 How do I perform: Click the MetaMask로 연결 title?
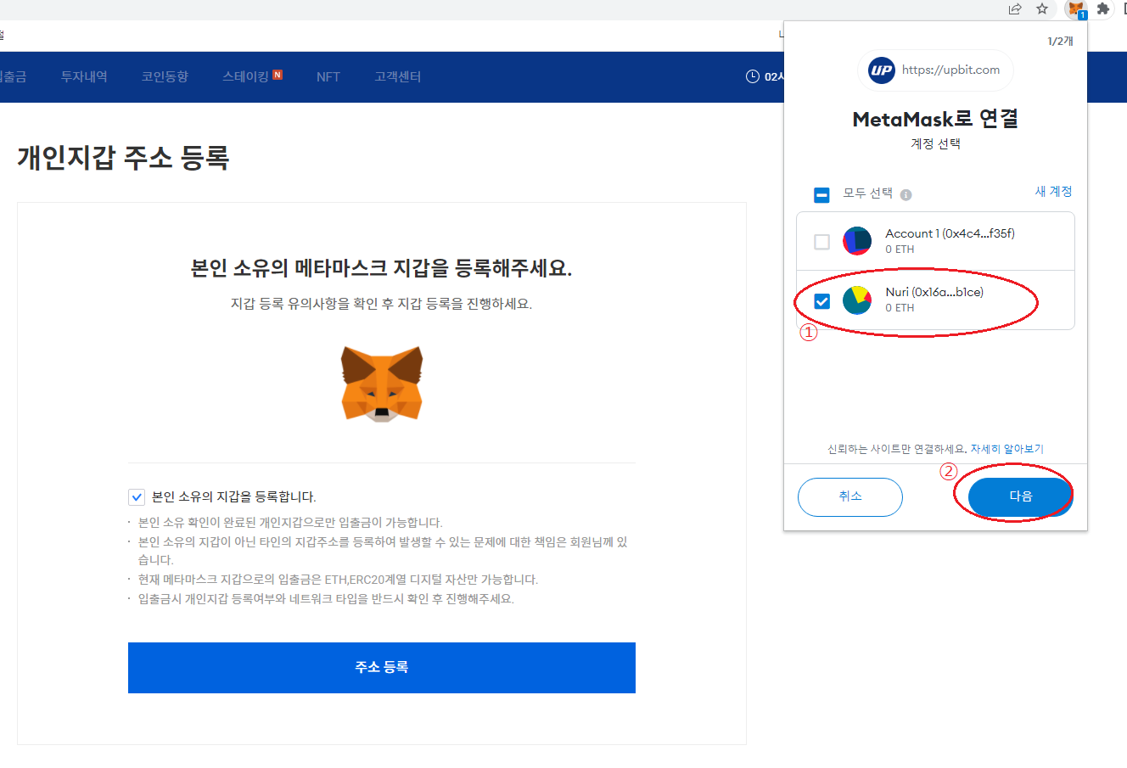click(x=935, y=119)
